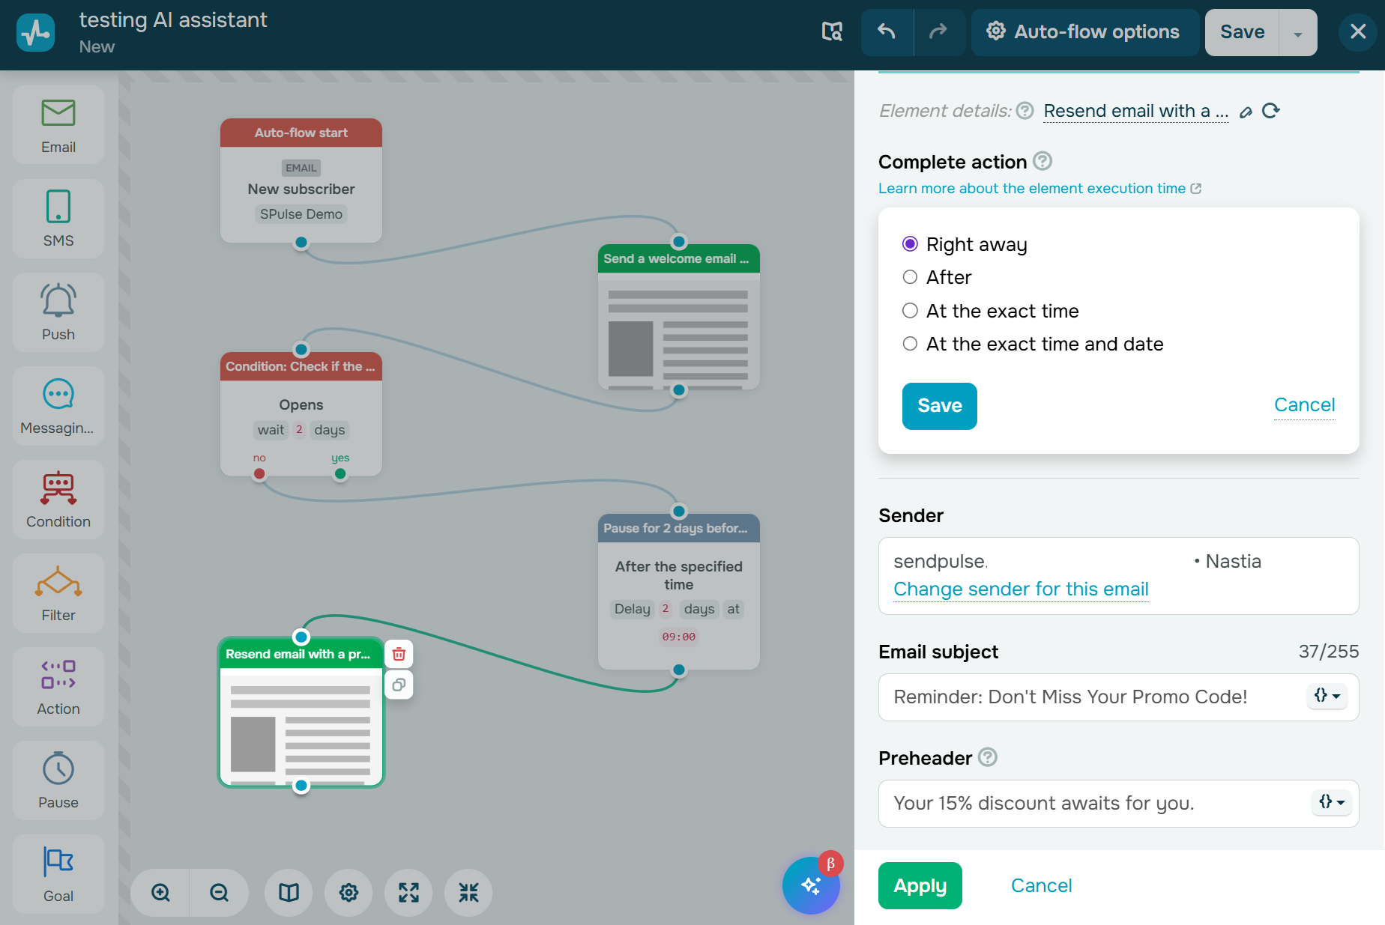Open the flow minimap from the bottom toolbar
This screenshot has width=1385, height=925.
[288, 892]
